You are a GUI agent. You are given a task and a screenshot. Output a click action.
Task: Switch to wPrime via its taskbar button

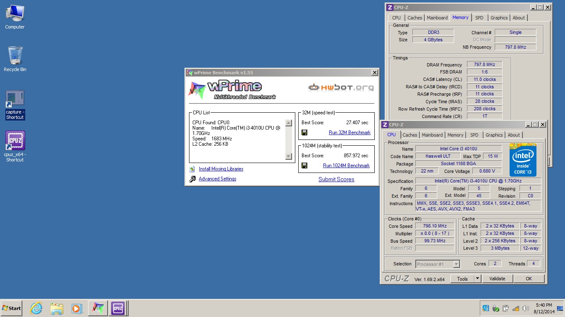pos(98,308)
